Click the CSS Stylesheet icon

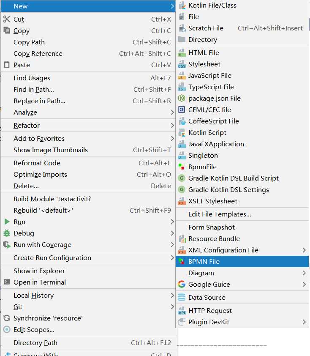[x=182, y=64]
